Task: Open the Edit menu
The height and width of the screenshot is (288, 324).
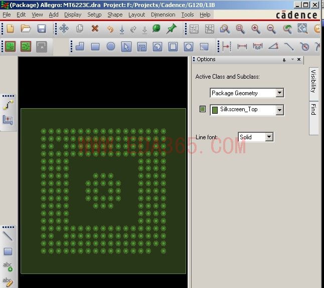Action: pyautogui.click(x=21, y=15)
